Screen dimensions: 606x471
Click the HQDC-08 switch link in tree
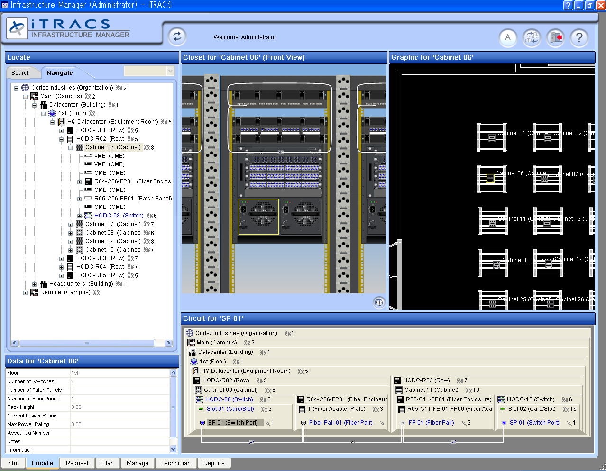pos(119,216)
